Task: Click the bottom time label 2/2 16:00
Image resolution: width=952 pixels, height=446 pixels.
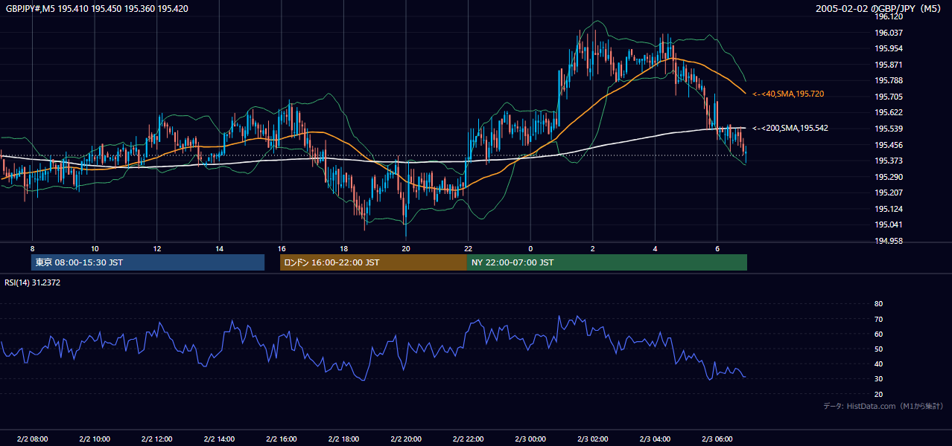Action: pyautogui.click(x=281, y=439)
